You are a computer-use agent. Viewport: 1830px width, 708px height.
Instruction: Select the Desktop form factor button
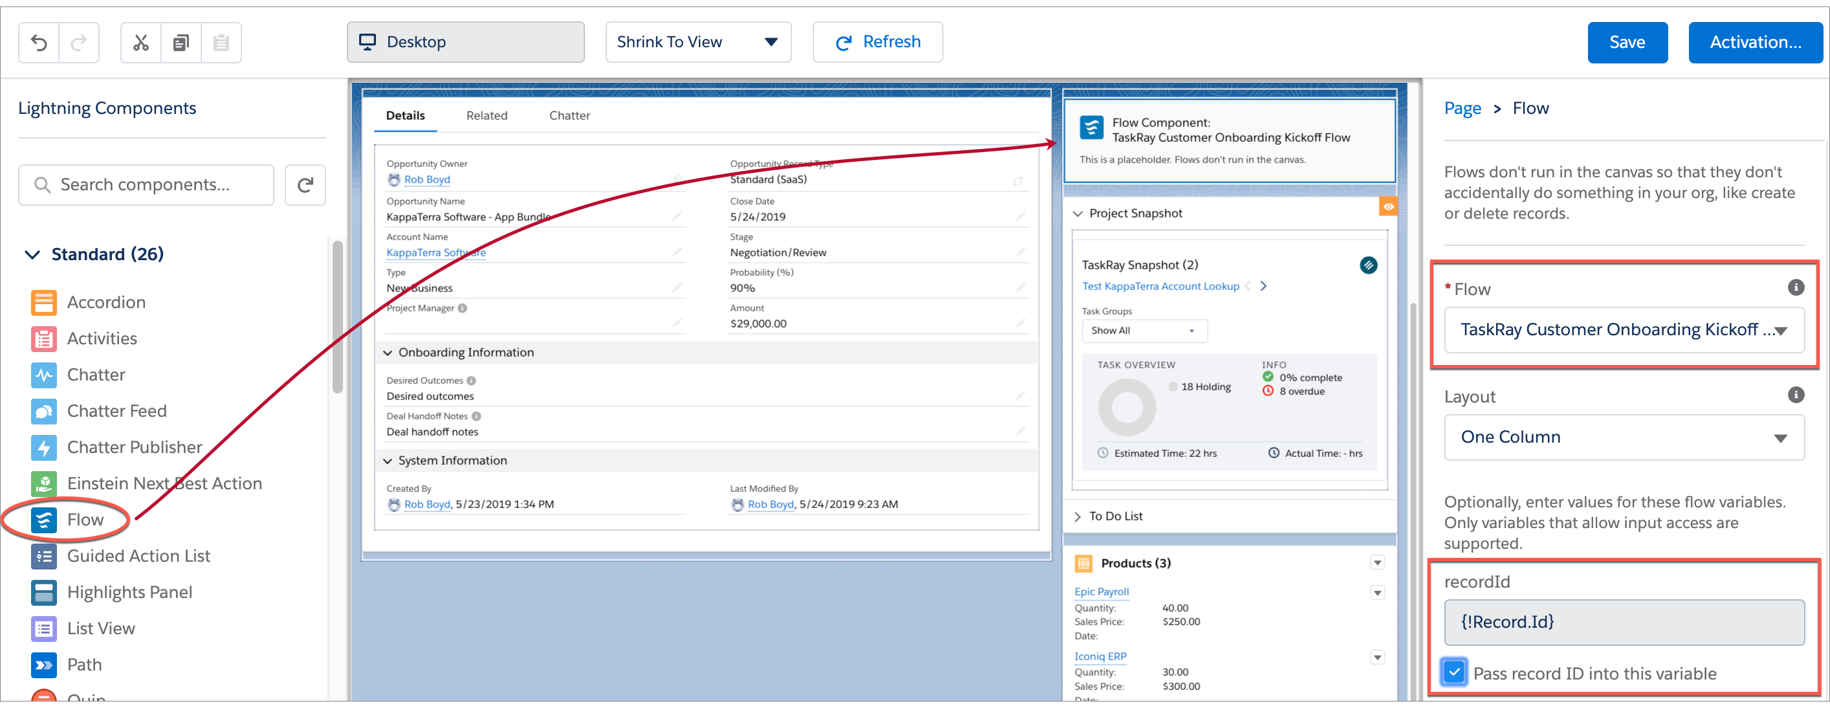coord(465,43)
